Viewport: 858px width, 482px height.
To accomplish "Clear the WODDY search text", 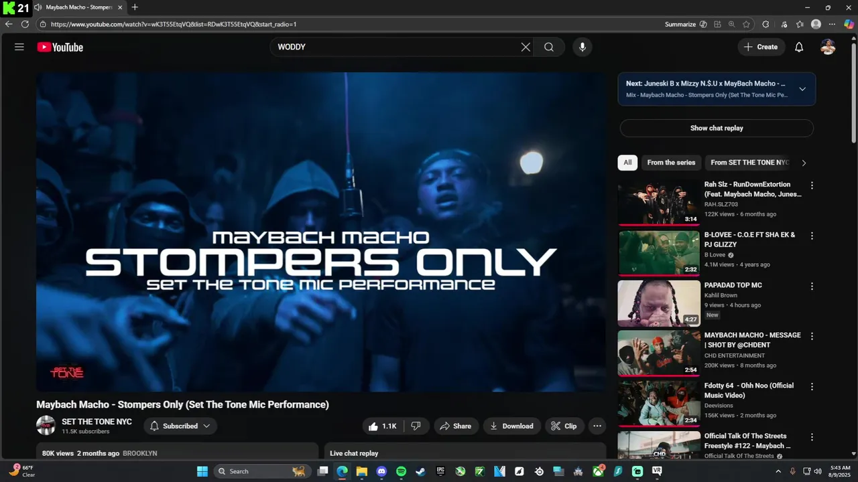I will pyautogui.click(x=526, y=47).
